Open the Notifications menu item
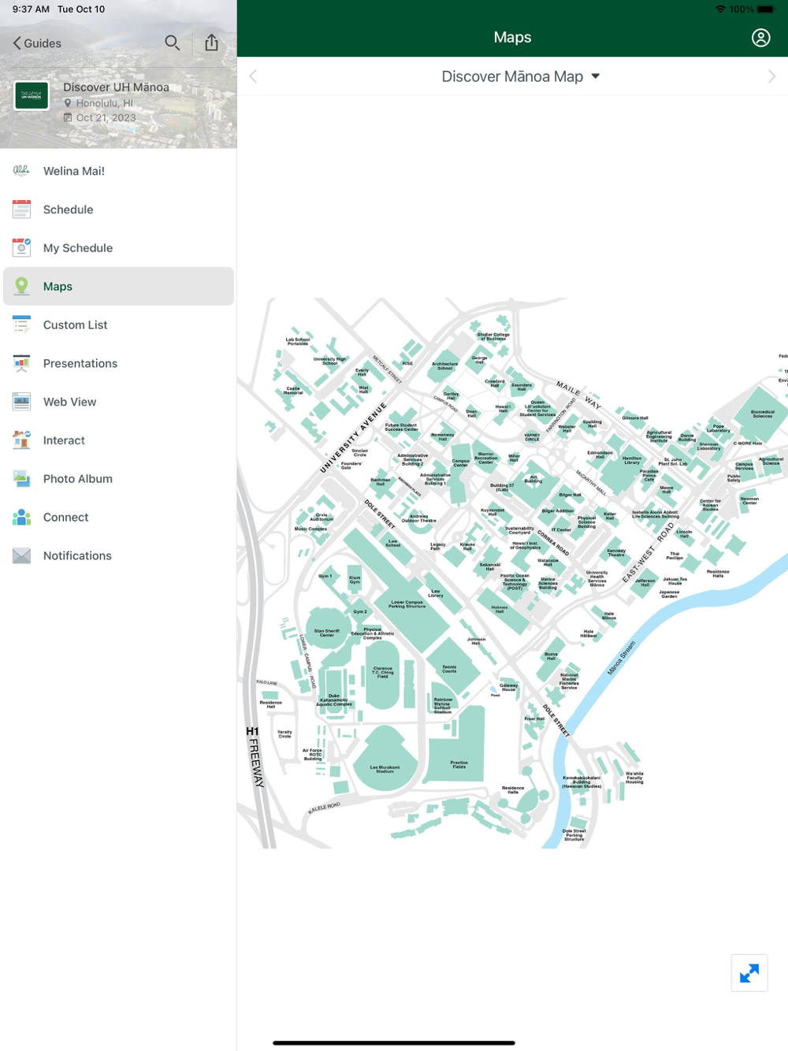788x1051 pixels. [118, 555]
